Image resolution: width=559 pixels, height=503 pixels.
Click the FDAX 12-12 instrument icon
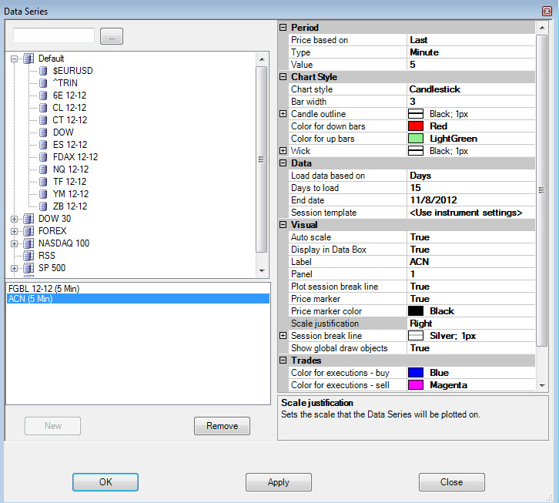click(x=43, y=157)
